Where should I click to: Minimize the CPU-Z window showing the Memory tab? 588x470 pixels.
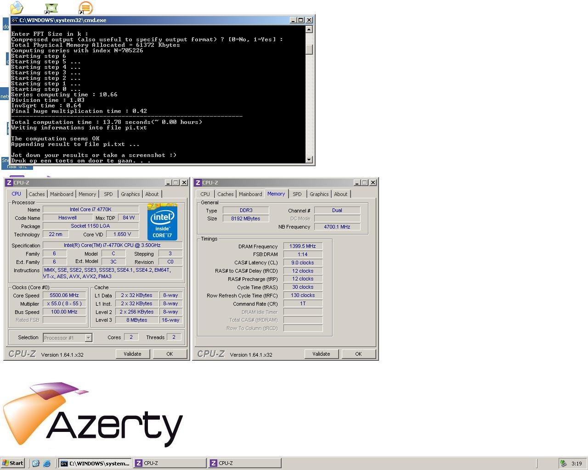tap(357, 183)
